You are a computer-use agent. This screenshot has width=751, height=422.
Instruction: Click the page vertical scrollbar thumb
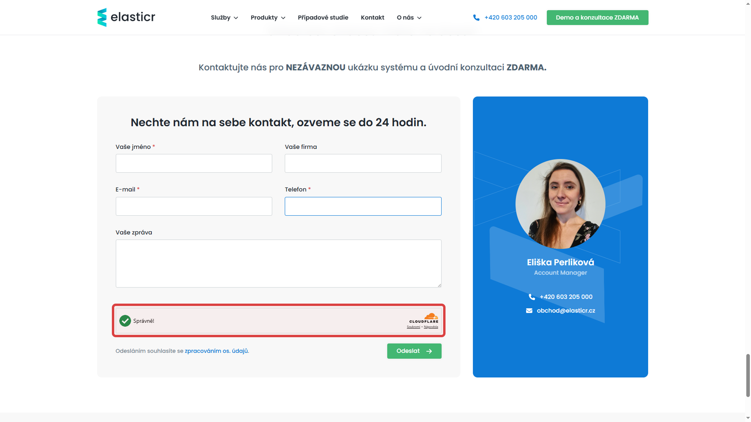click(x=748, y=375)
